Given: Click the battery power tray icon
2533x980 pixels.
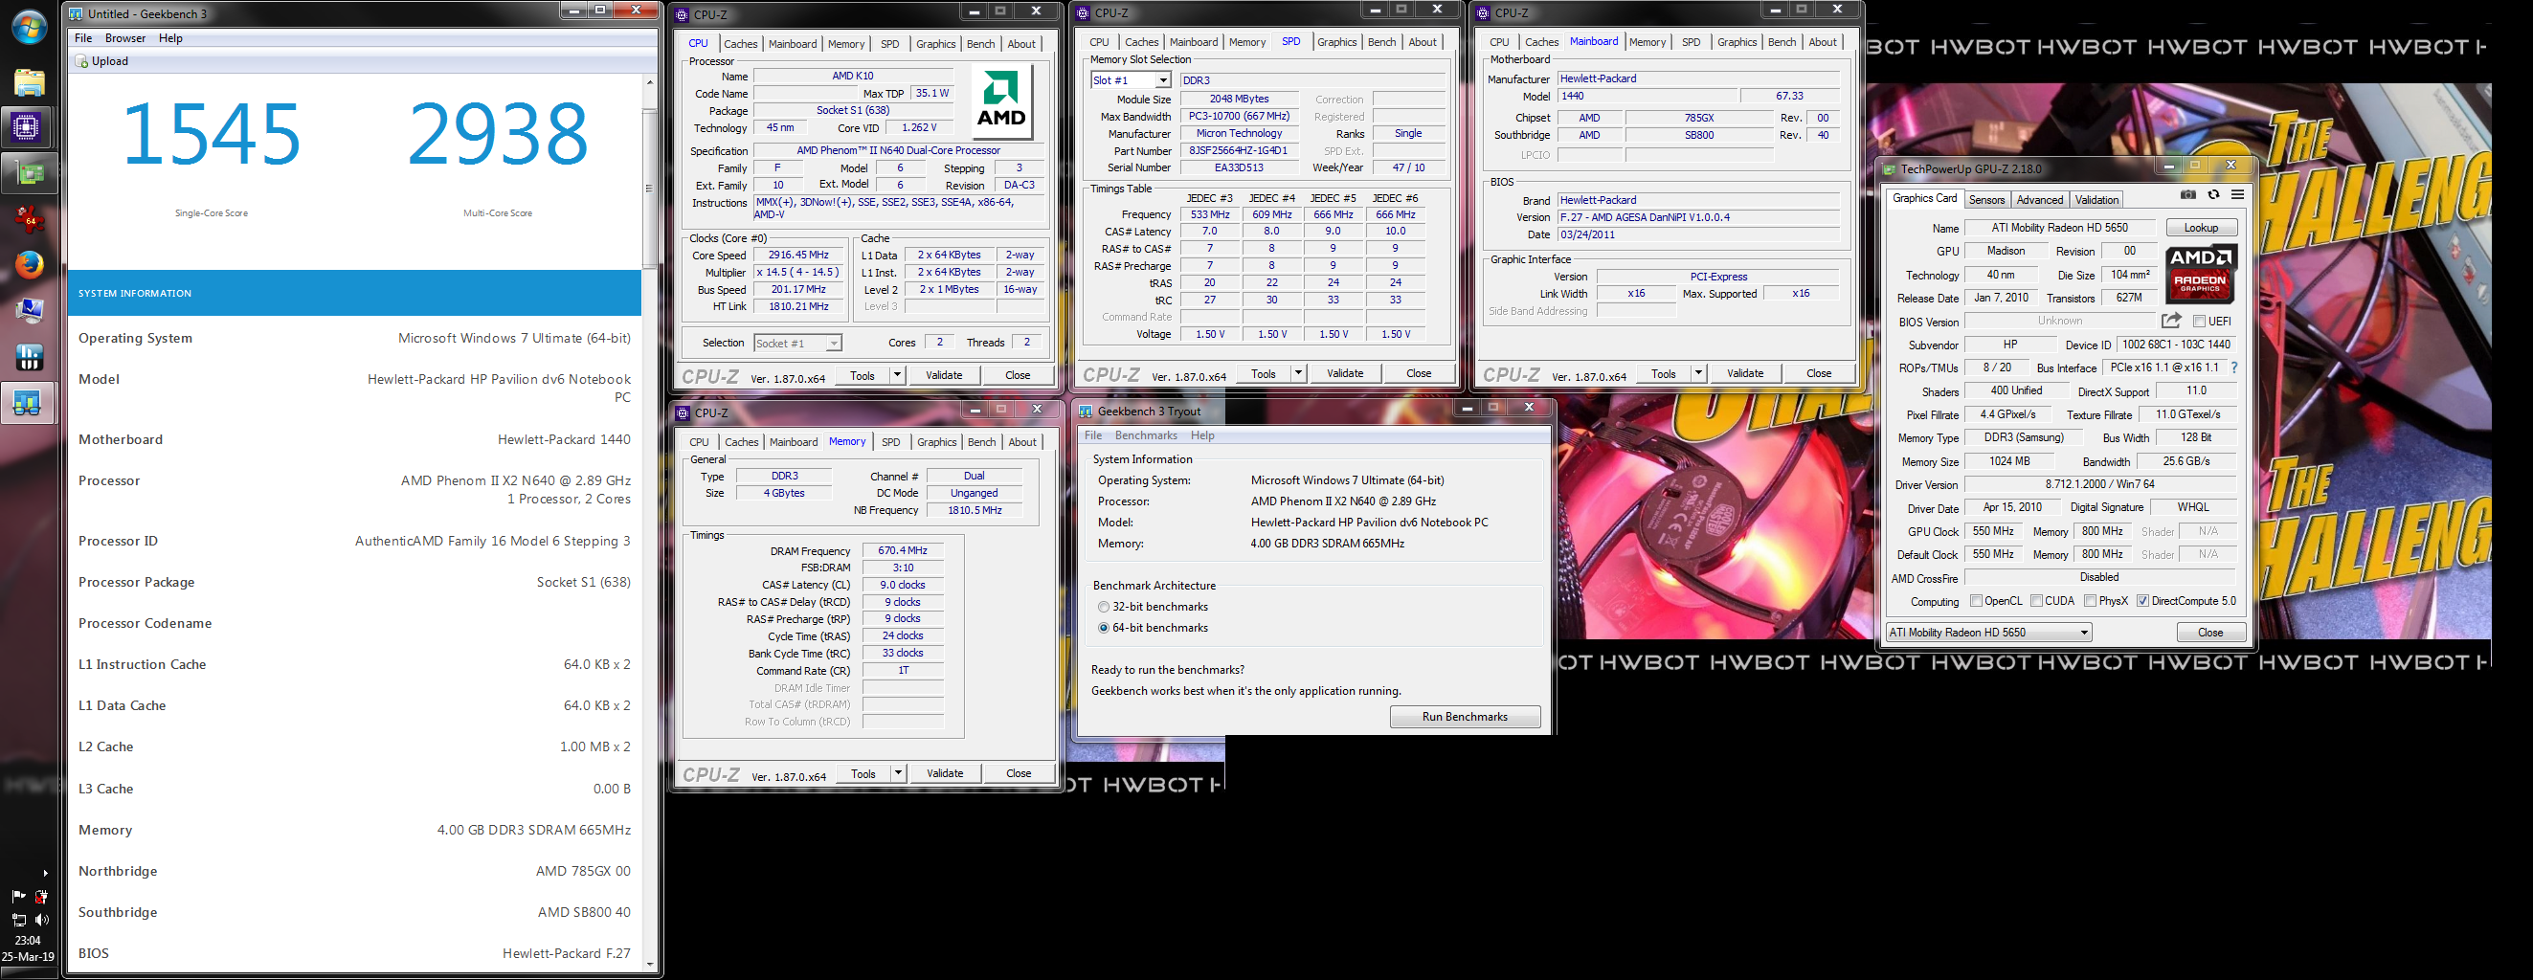Looking at the screenshot, I should point(41,897).
